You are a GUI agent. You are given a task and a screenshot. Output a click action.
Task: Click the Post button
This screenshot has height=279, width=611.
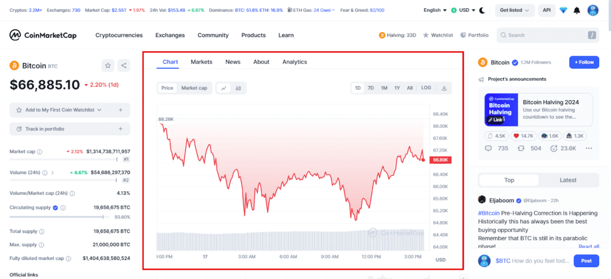click(x=587, y=261)
